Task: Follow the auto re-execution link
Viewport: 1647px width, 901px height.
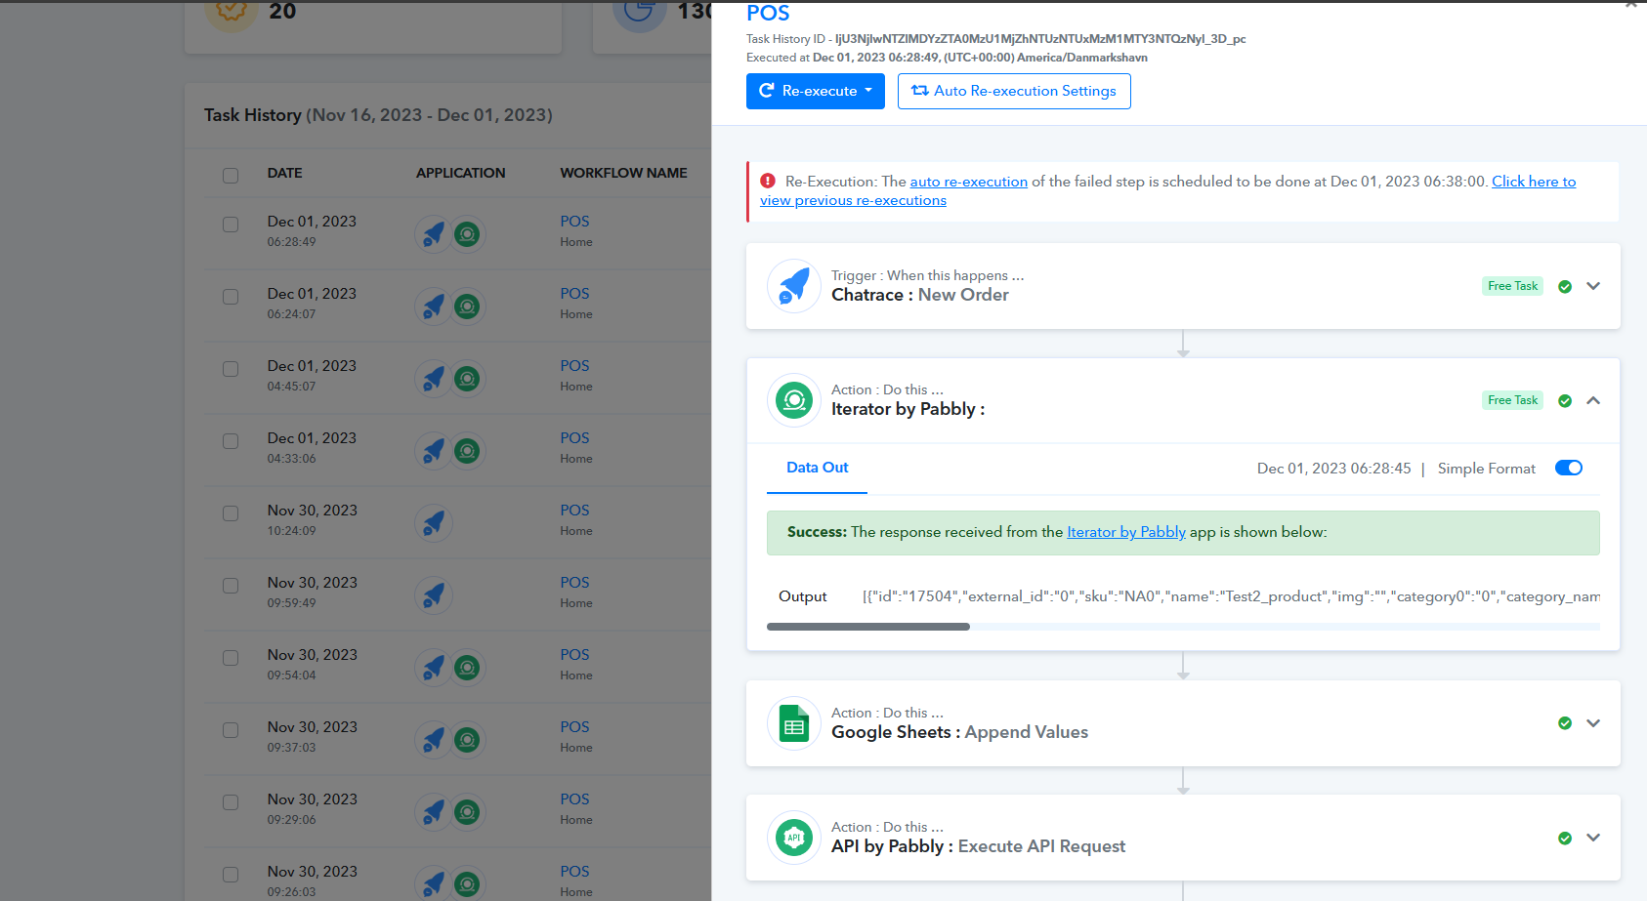Action: 969,182
